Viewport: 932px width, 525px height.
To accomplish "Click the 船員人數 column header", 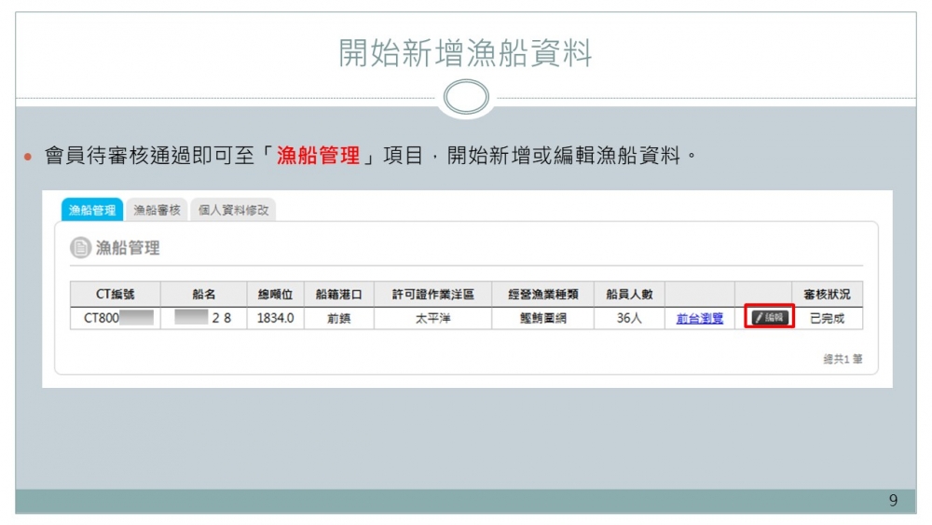I will (x=629, y=294).
